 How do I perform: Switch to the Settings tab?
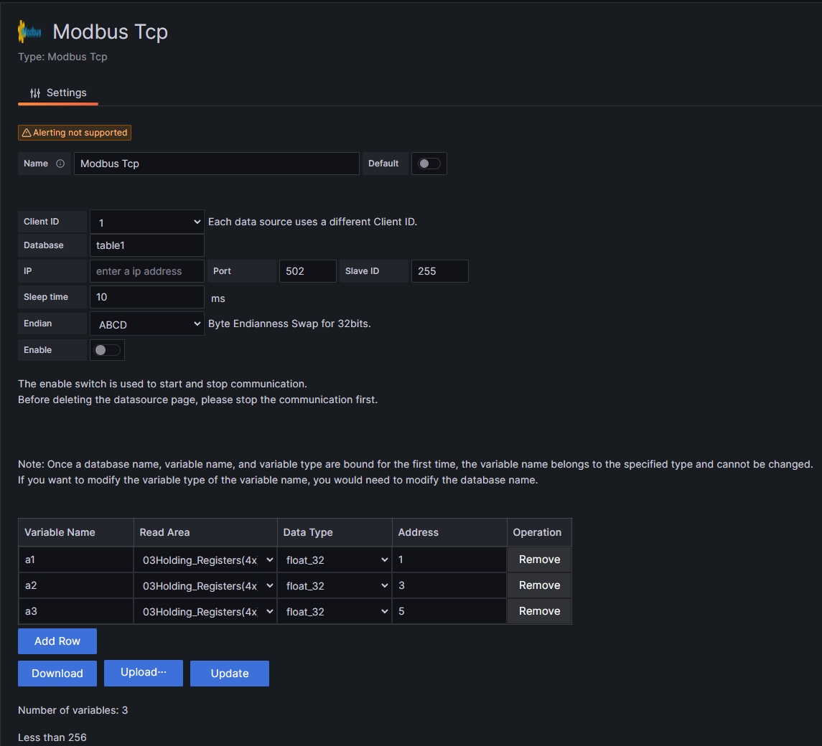point(58,93)
